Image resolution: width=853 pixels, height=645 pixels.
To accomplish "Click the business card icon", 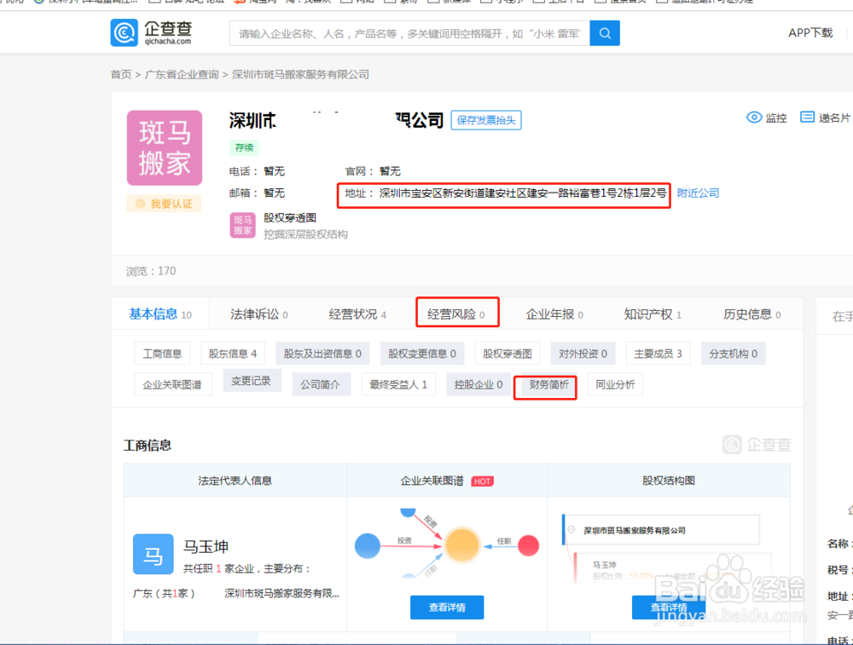I will pyautogui.click(x=807, y=117).
